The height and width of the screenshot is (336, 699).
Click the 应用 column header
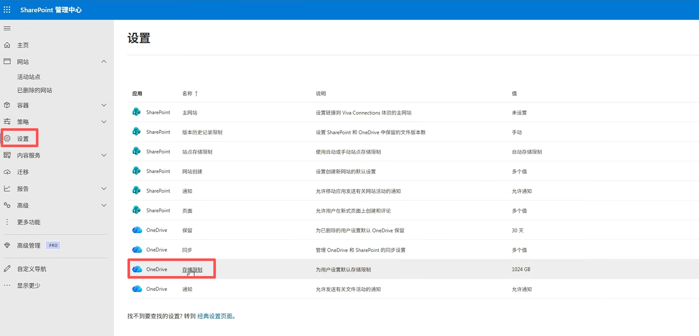tap(137, 93)
